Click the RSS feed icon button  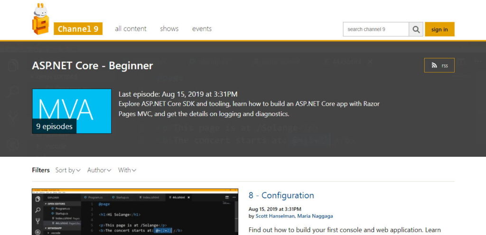[439, 65]
